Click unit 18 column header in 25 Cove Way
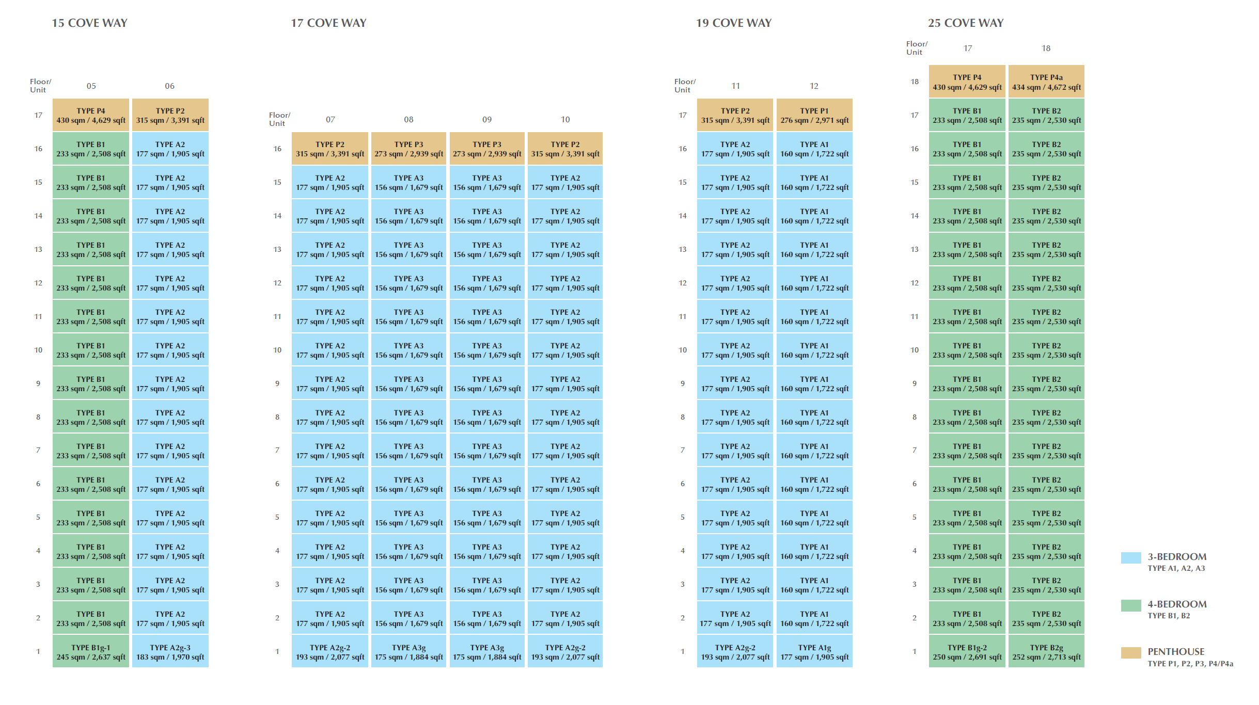 (x=1046, y=48)
